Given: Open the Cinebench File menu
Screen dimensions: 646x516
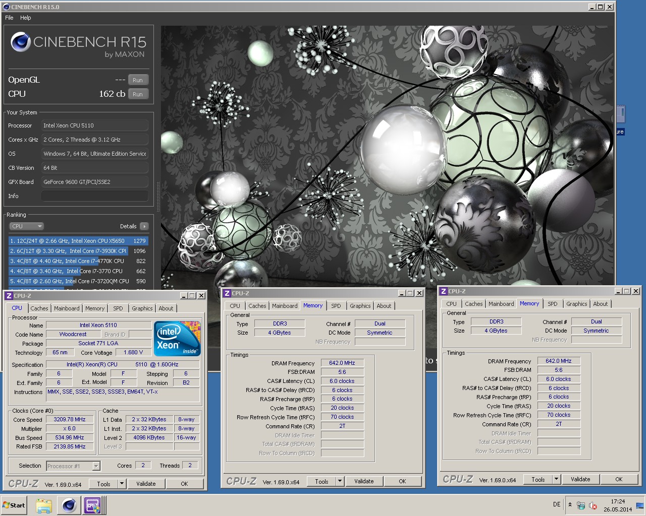Looking at the screenshot, I should (x=9, y=18).
